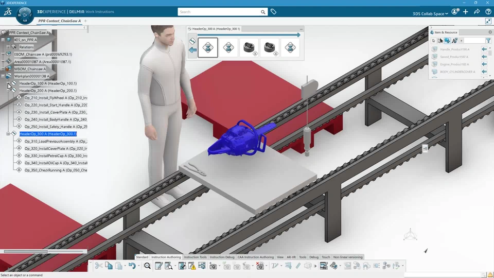Select the first cap part thumbnail in HeaderOp_300 panel
Image resolution: width=494 pixels, height=278 pixels.
pyautogui.click(x=249, y=47)
